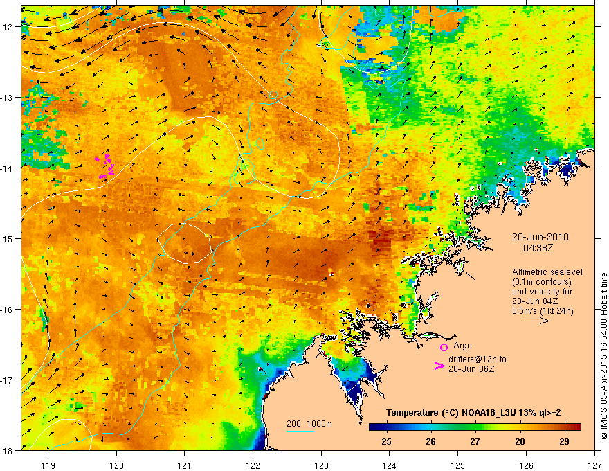Screen dimensions: 609x471
Task: Click the longitude label 121
Action: pos(185,465)
